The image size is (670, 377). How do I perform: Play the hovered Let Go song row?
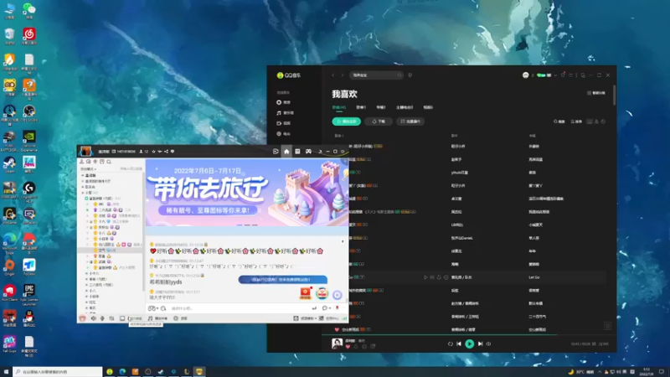(425, 277)
